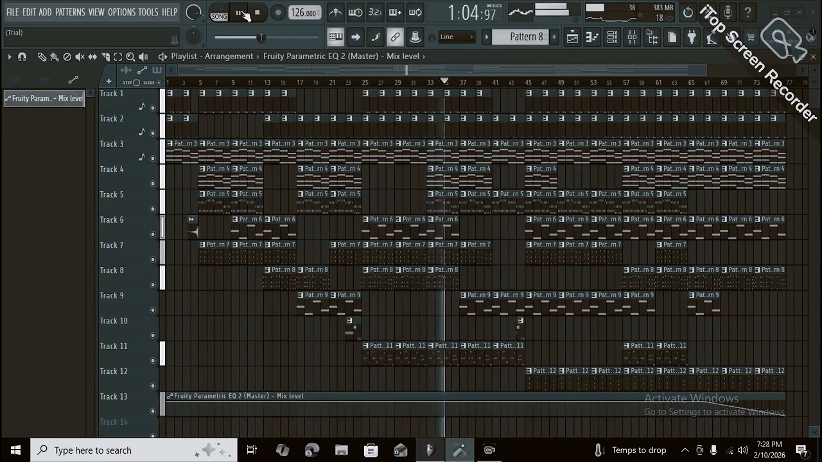Toggle loop recording icon
Image resolution: width=822 pixels, height=462 pixels.
[415, 12]
